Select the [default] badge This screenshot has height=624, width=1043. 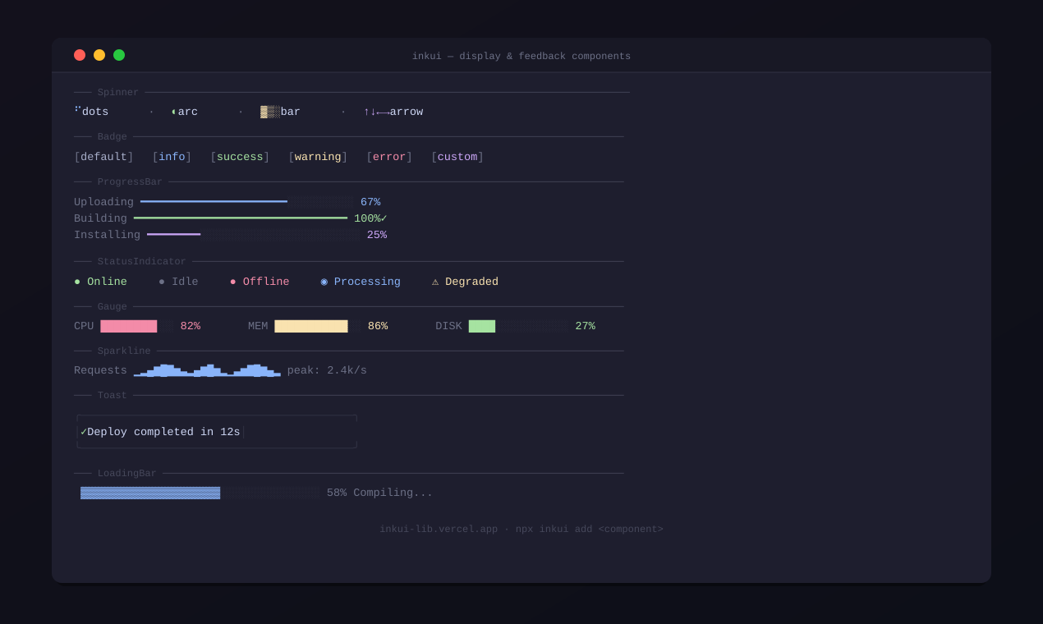(103, 157)
